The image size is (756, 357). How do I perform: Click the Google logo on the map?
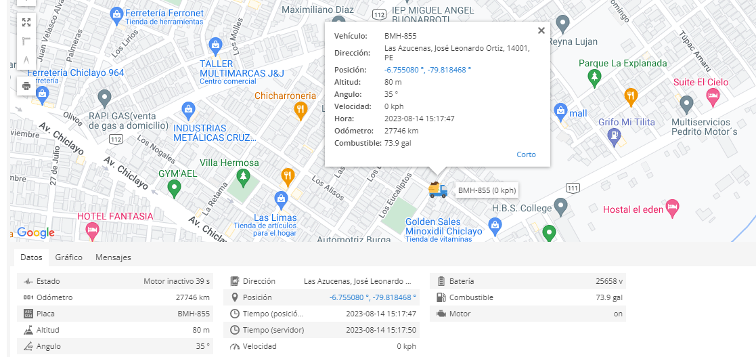coord(35,233)
